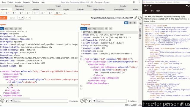Close repeater tab number 10
Viewport: 190px width, 107px height.
[x=60, y=13]
